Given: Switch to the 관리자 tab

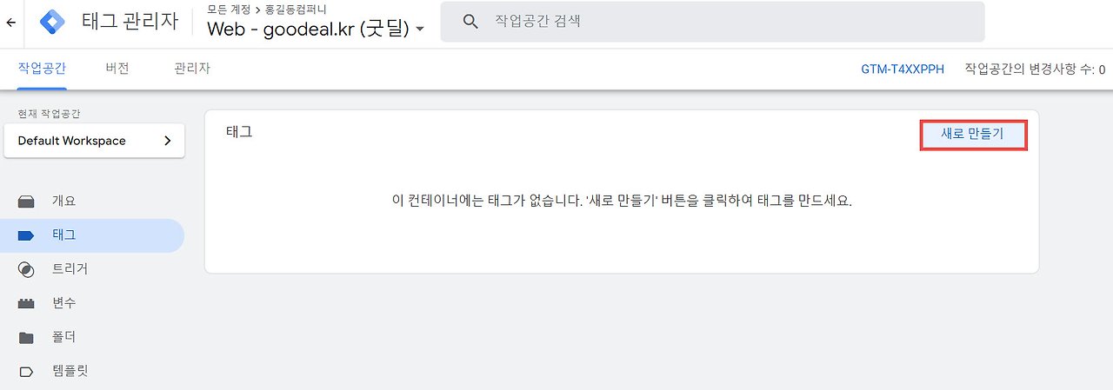Looking at the screenshot, I should pyautogui.click(x=192, y=68).
